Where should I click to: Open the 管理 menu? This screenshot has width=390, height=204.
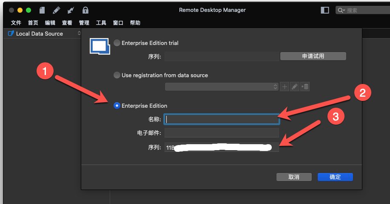(x=84, y=23)
